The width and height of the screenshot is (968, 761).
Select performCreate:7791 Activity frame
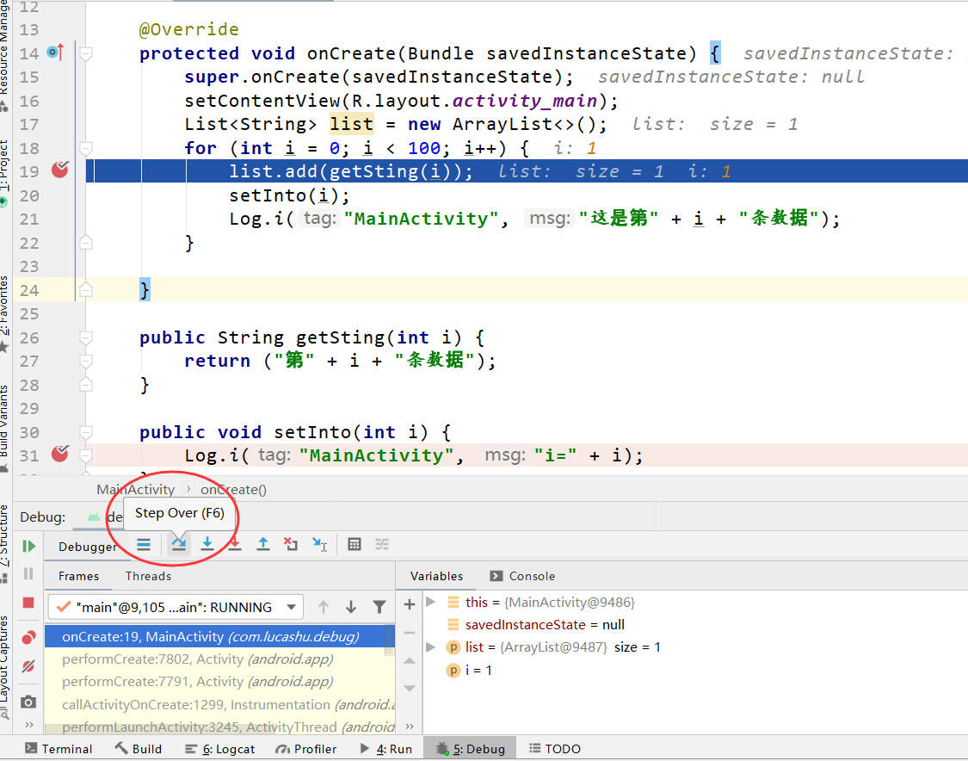coord(219,681)
